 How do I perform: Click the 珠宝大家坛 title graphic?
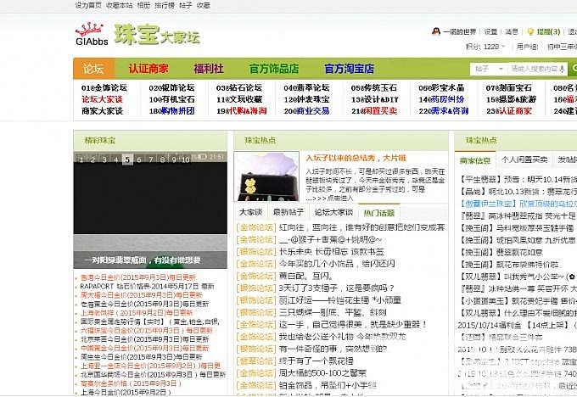point(157,35)
